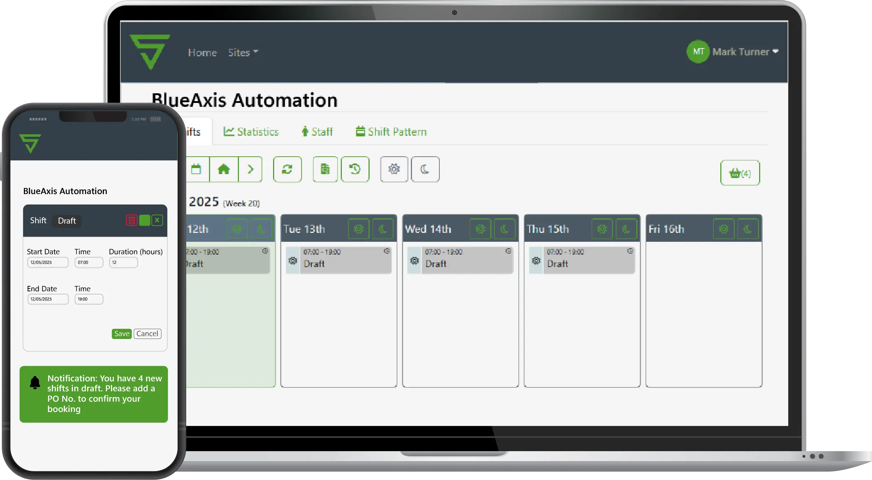The image size is (872, 480).
Task: Toggle moon icon in Fri 16th header
Action: [747, 229]
